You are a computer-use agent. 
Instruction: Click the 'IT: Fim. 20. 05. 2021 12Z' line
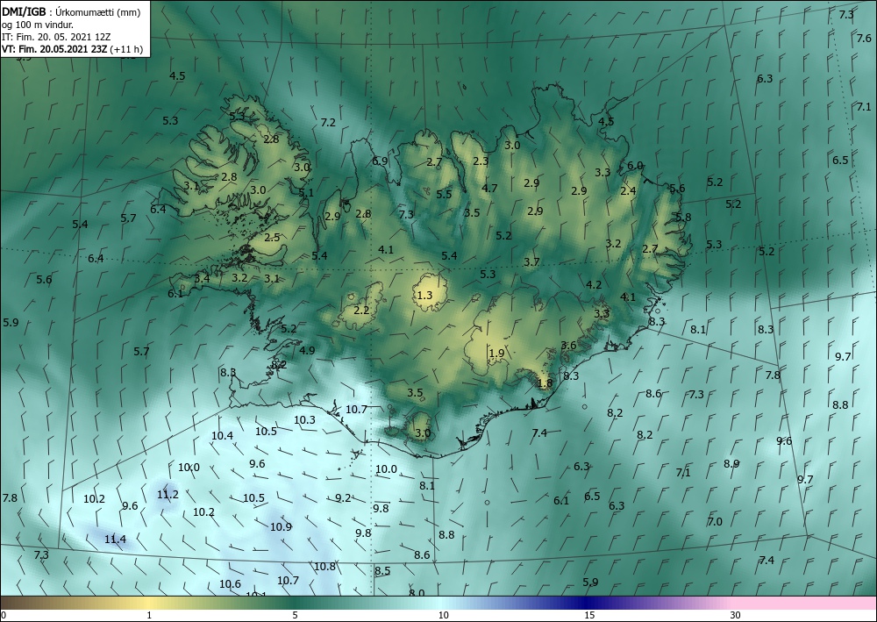(x=56, y=37)
